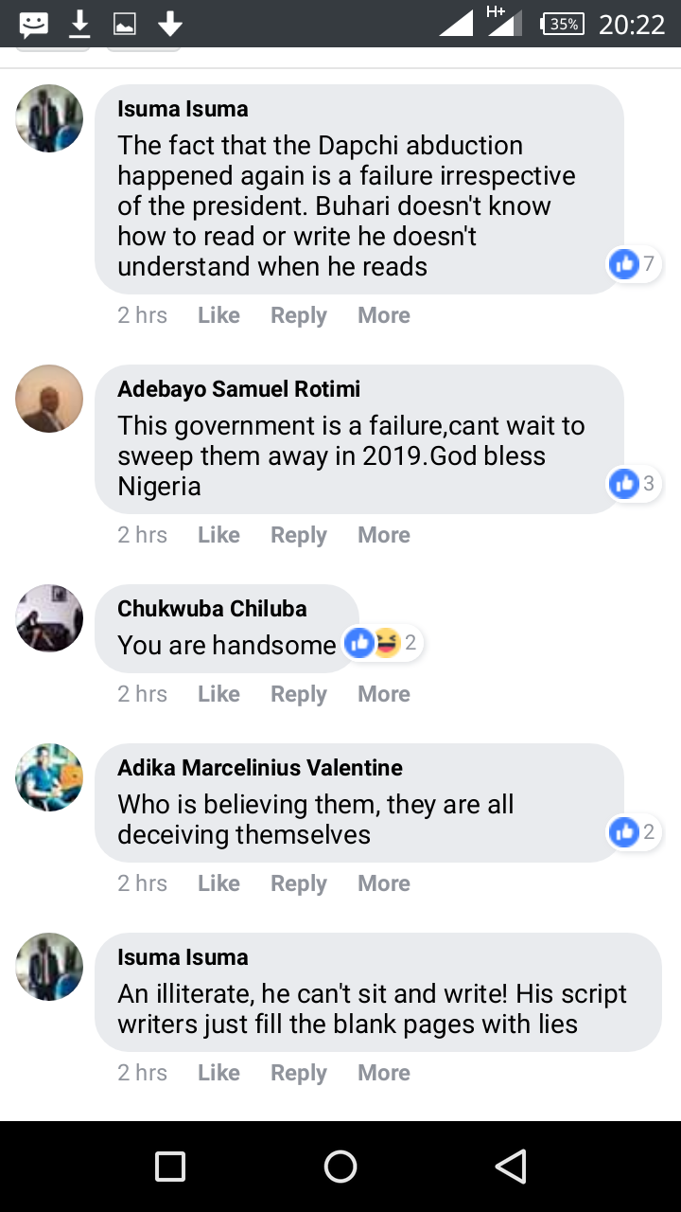Open reactions on 'You are handsome' comment
Screen dimensions: 681x1212
pyautogui.click(x=383, y=644)
